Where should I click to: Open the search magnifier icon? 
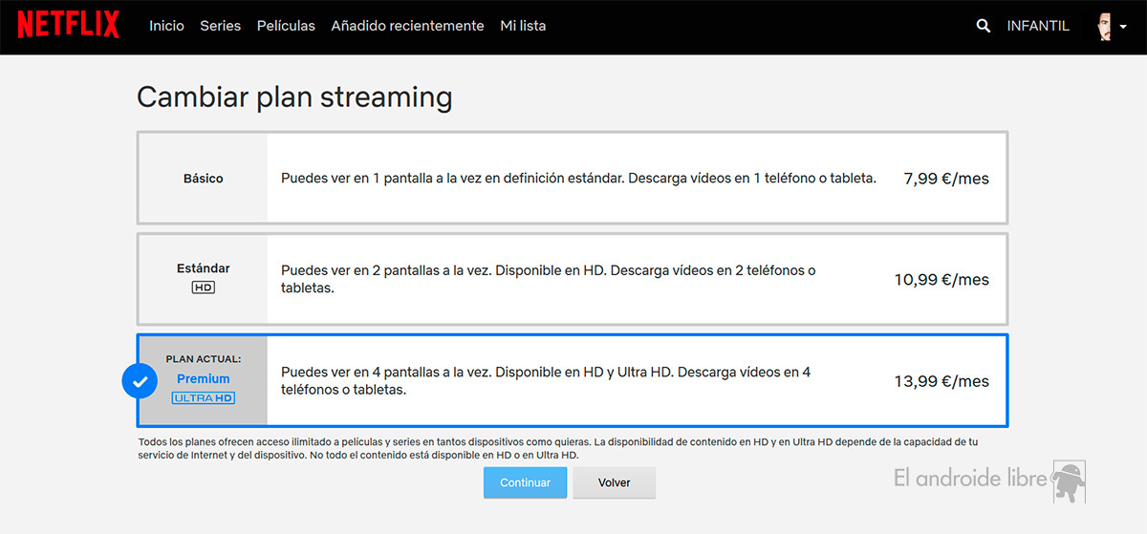(984, 26)
